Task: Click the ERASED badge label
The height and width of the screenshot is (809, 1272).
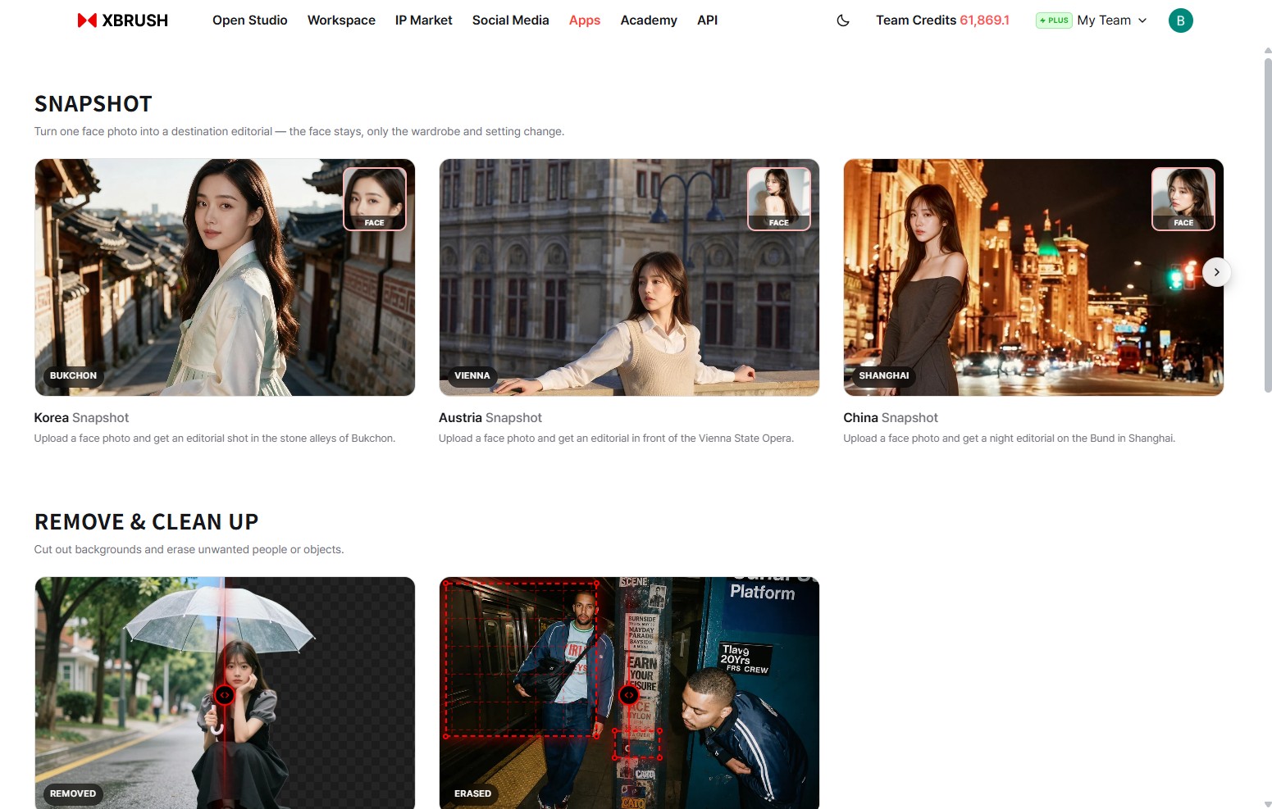Action: 473,793
